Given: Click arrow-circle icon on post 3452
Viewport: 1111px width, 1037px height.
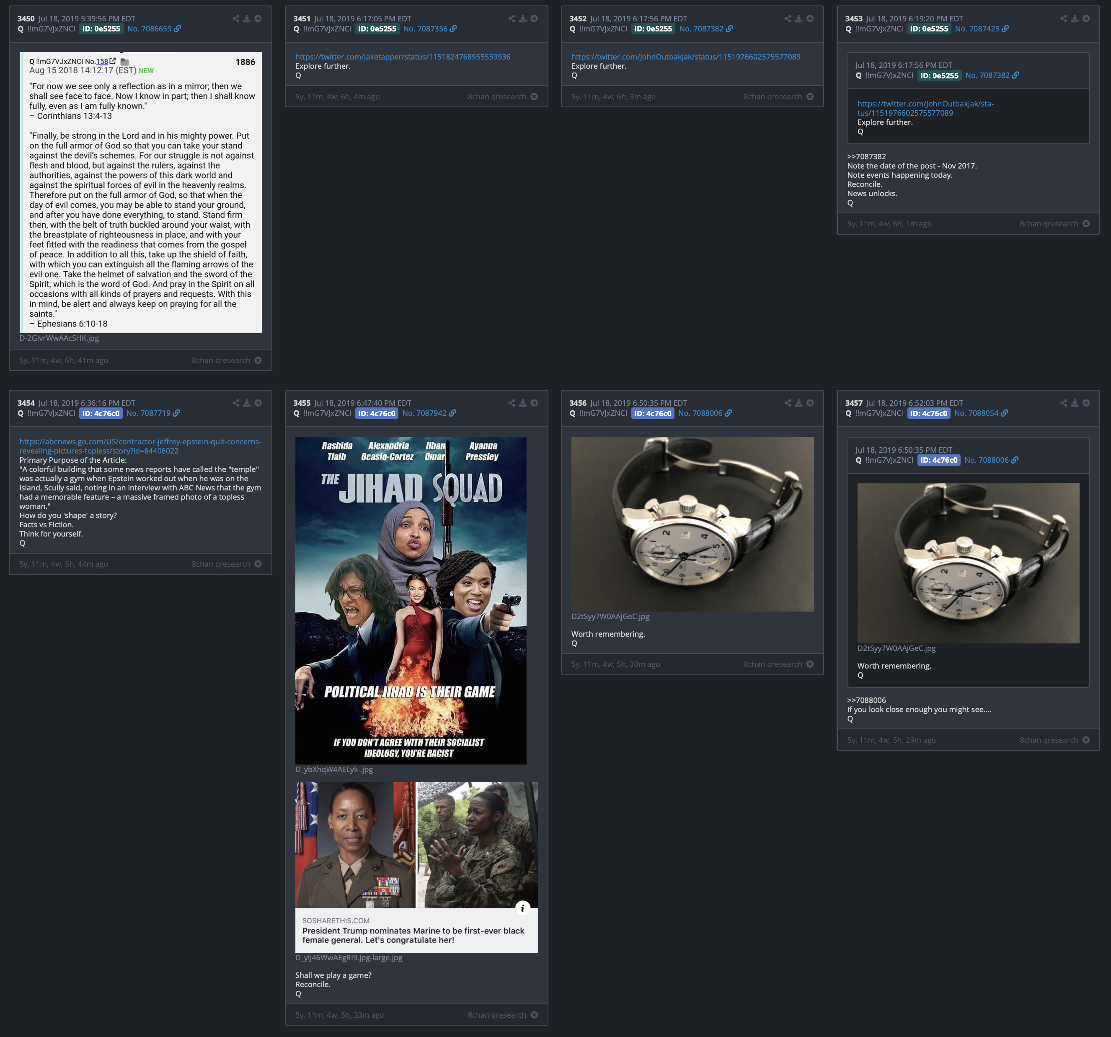Looking at the screenshot, I should pos(810,18).
